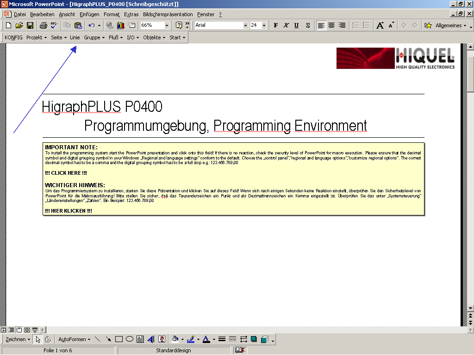Pick the fill color paint bucket
The height and width of the screenshot is (355, 474).
pyautogui.click(x=175, y=339)
